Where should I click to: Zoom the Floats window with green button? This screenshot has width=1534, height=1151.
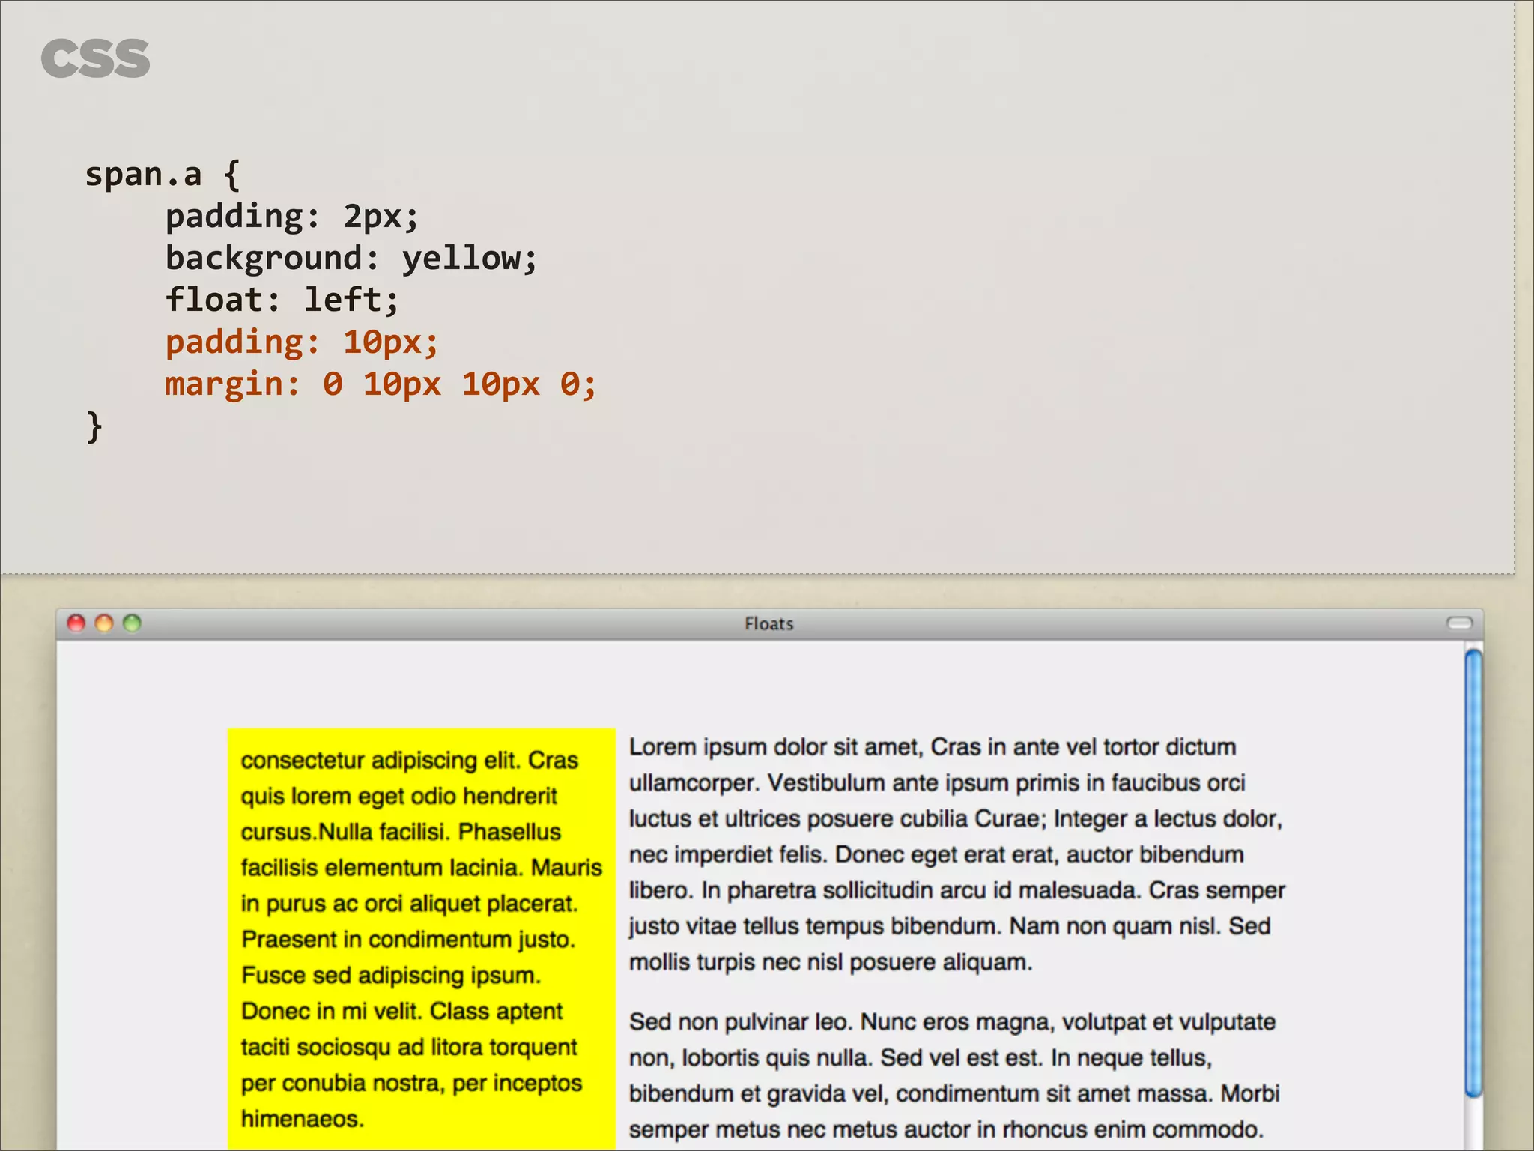tap(132, 623)
